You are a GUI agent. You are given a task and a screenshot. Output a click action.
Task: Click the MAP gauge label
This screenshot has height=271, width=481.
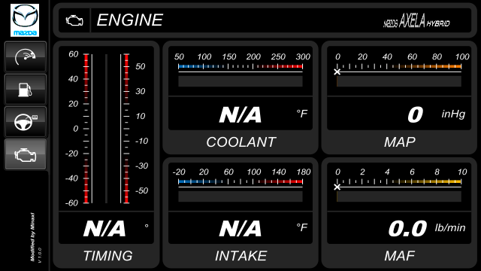point(399,142)
